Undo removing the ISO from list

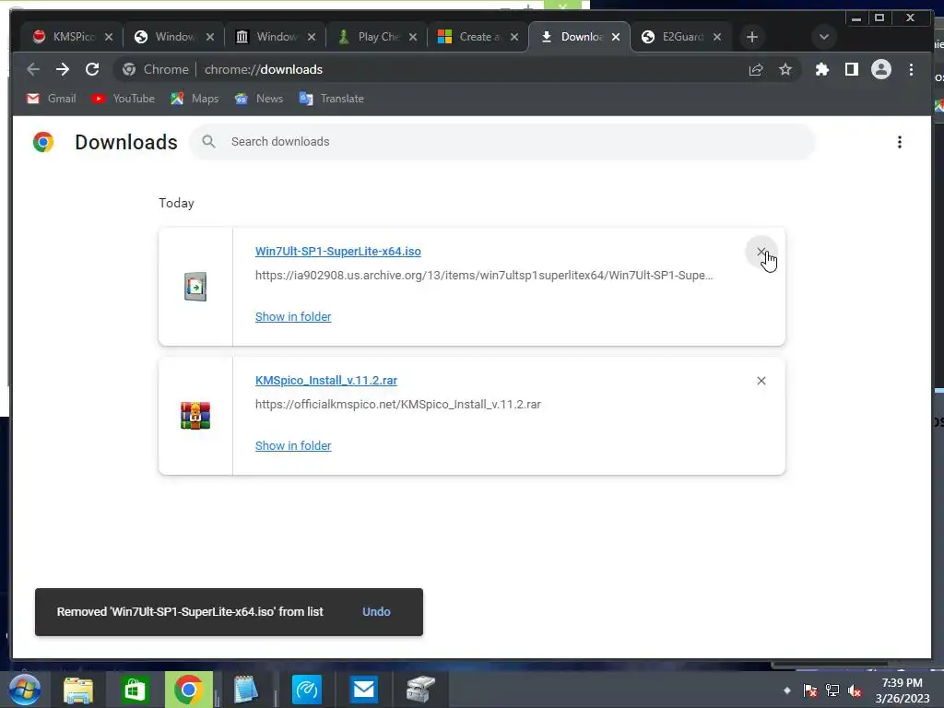376,612
